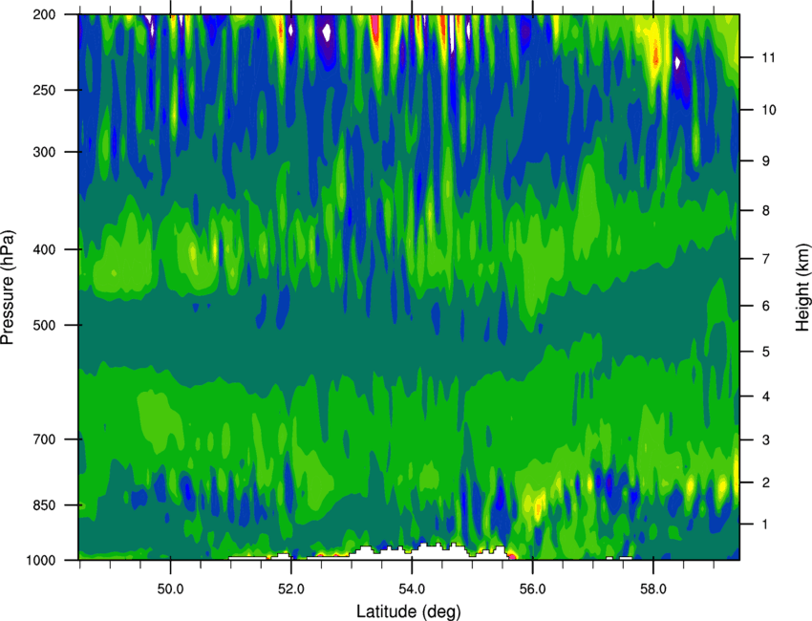The height and width of the screenshot is (621, 812).
Task: Click the 1 km height tick label
Action: tap(765, 525)
